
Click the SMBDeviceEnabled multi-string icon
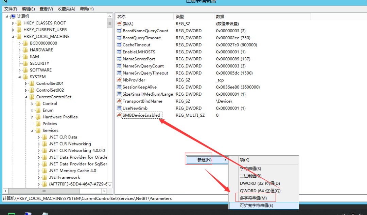[119, 115]
